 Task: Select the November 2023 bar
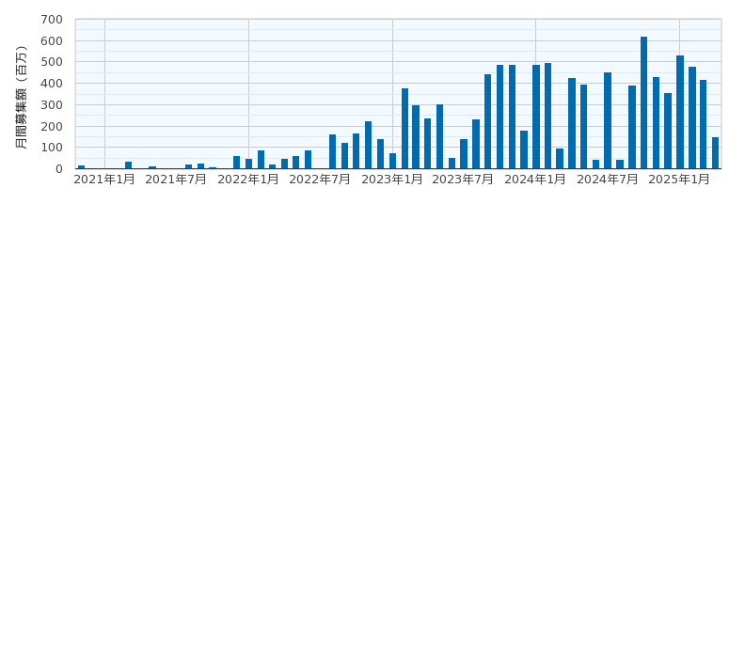[x=512, y=117]
